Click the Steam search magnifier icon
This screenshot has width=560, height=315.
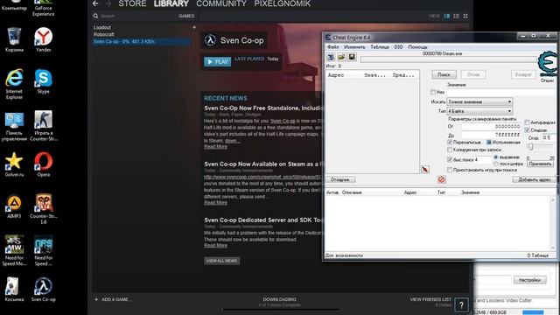click(95, 16)
